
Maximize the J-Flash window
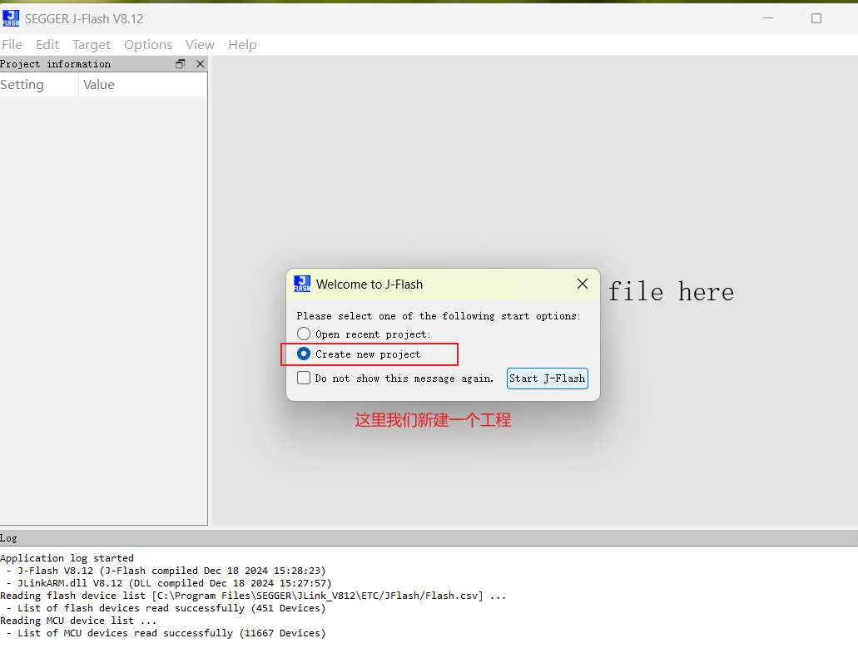pyautogui.click(x=816, y=18)
